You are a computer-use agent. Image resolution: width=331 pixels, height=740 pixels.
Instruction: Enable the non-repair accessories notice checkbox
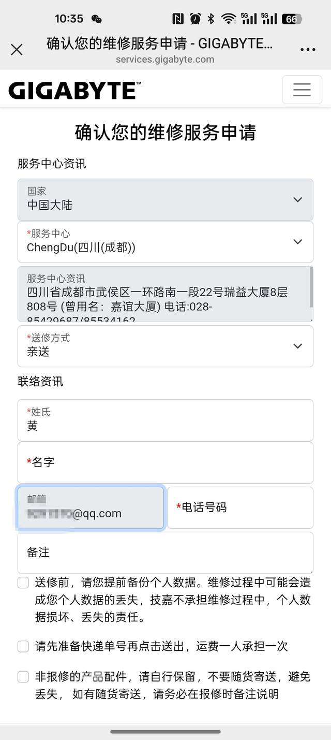[23, 677]
